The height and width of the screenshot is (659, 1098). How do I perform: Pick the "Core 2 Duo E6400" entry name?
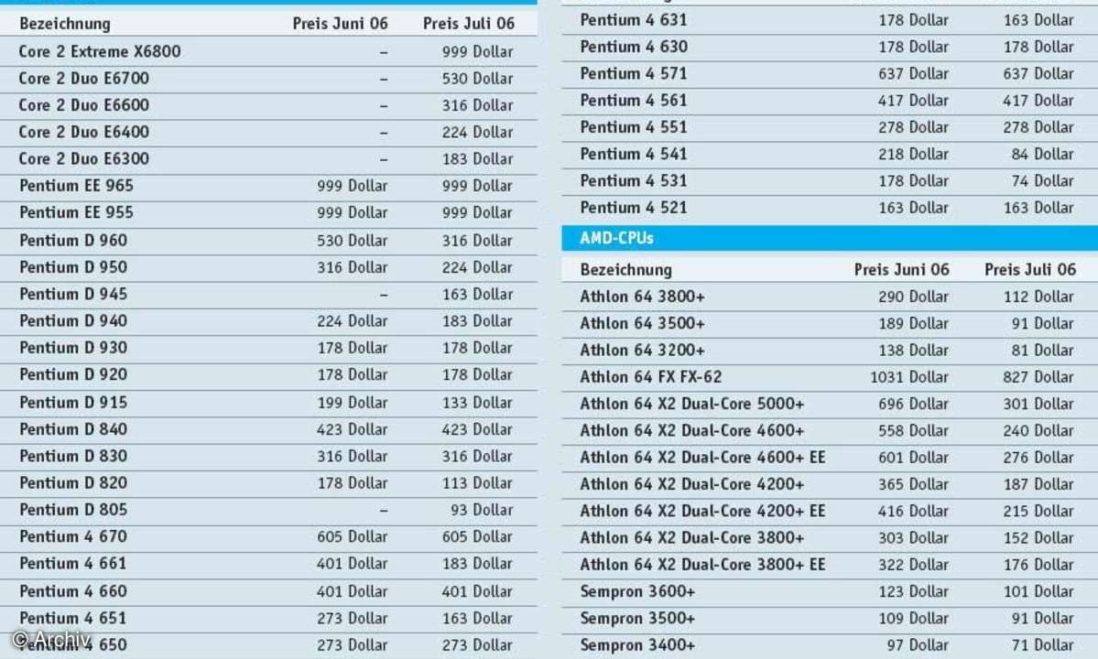(84, 132)
